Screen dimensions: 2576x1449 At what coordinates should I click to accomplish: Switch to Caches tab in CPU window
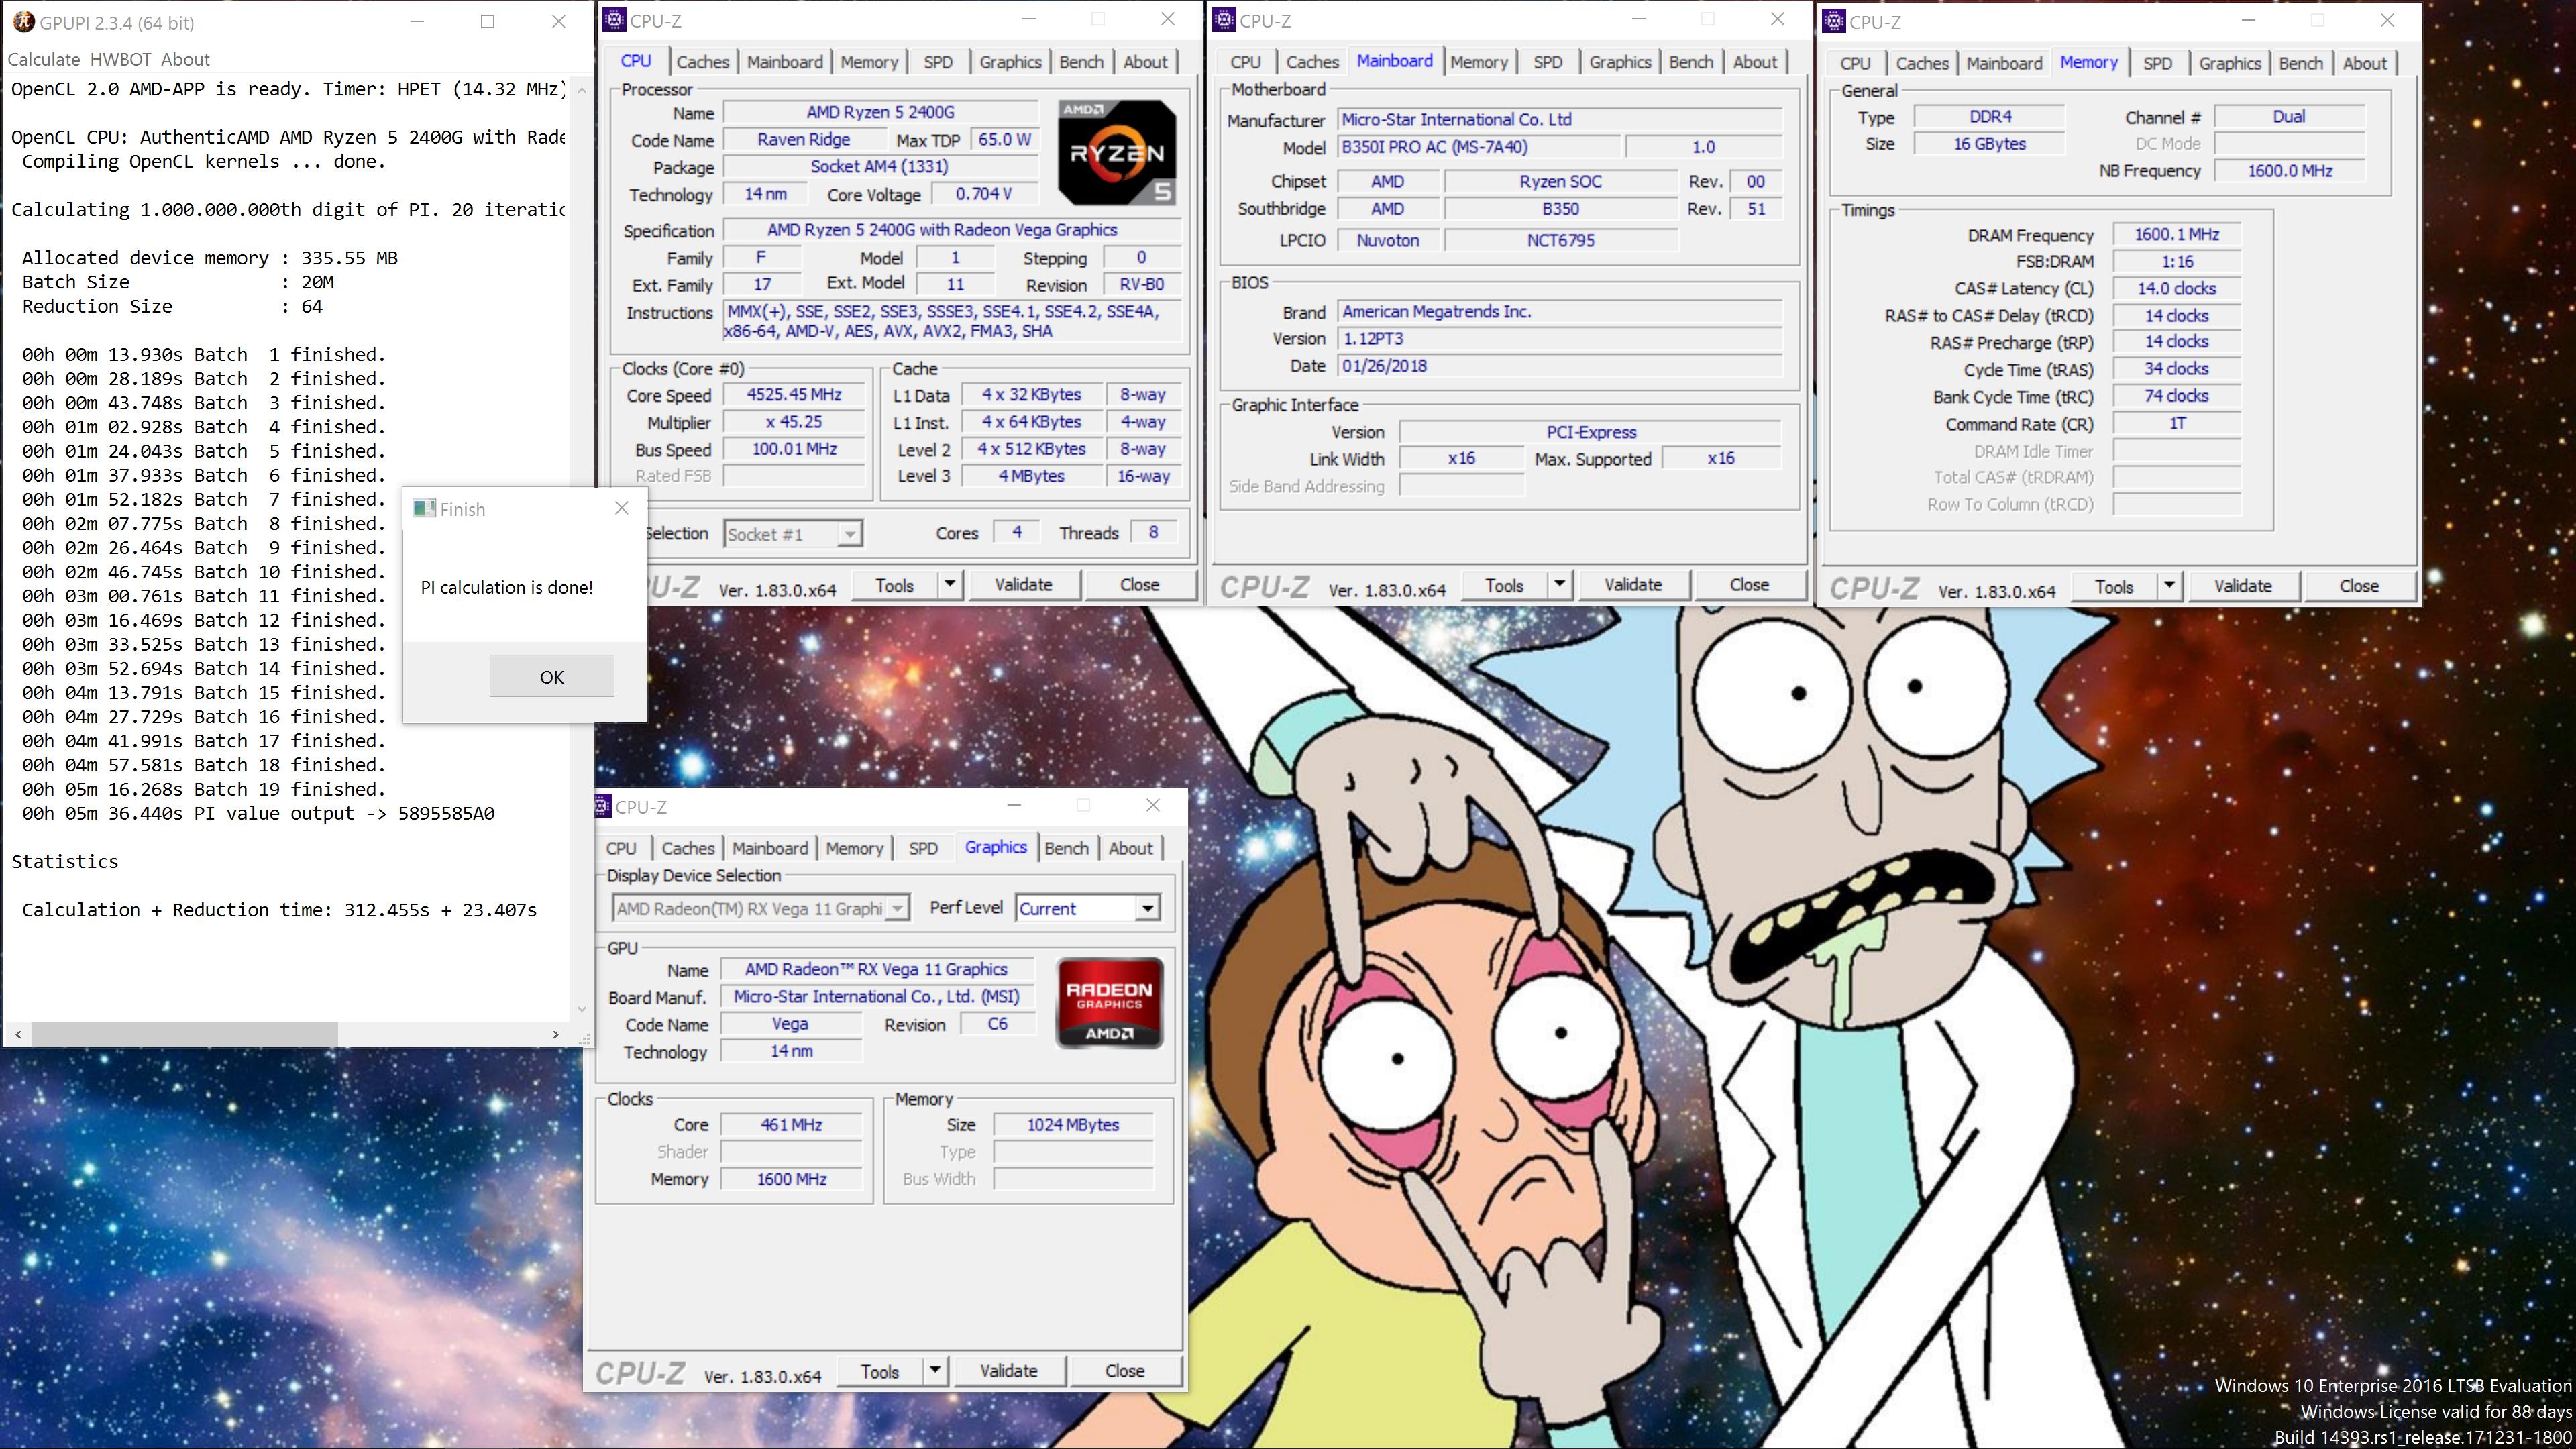(x=703, y=62)
